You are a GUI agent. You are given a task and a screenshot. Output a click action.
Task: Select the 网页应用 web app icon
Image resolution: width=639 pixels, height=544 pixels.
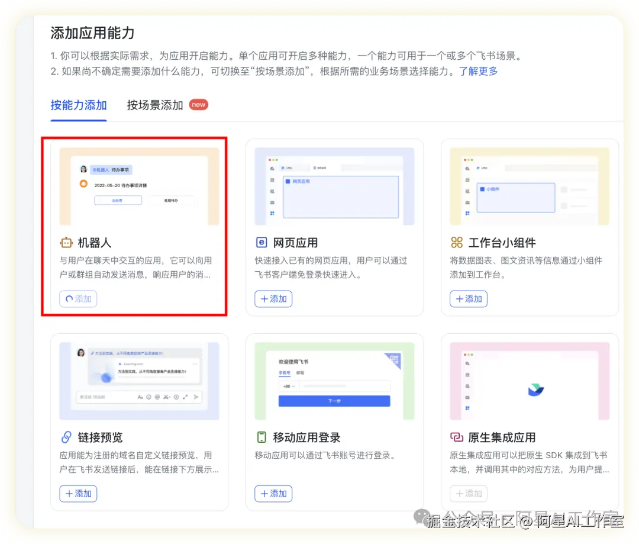pyautogui.click(x=261, y=242)
